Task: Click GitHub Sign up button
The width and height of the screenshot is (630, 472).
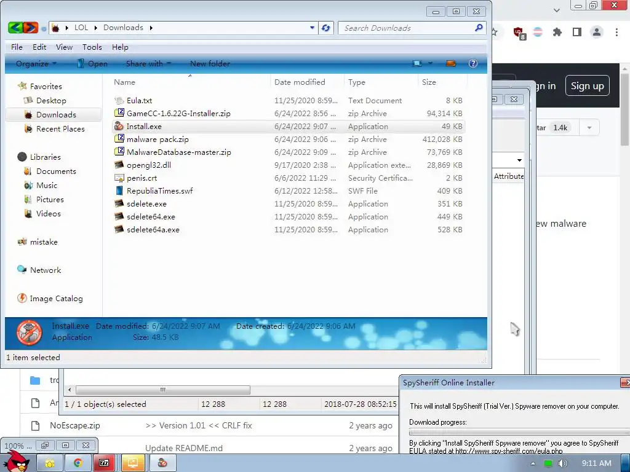Action: (587, 85)
